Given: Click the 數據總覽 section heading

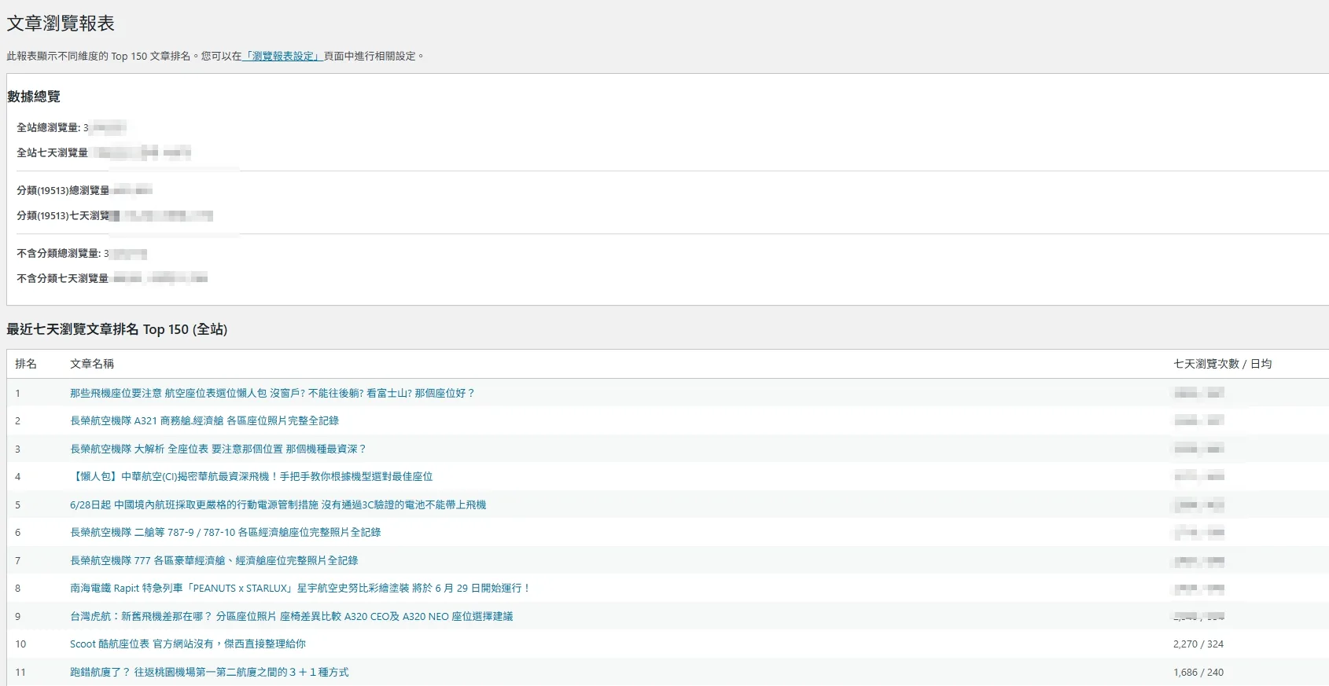Looking at the screenshot, I should point(34,97).
